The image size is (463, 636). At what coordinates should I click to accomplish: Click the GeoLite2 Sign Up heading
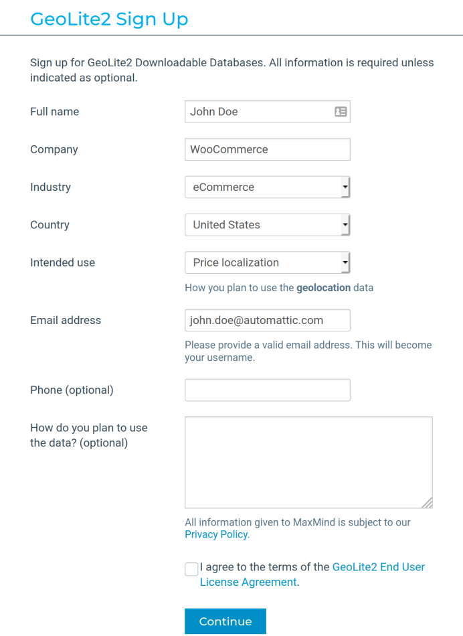pos(109,19)
